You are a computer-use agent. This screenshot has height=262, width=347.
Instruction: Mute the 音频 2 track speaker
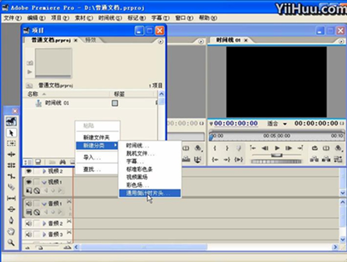tap(29, 223)
